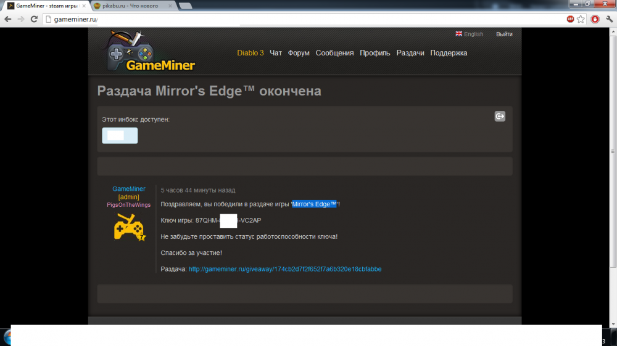Image resolution: width=617 pixels, height=346 pixels.
Task: Click the exit arrow icon in inbox panel
Action: (x=500, y=116)
